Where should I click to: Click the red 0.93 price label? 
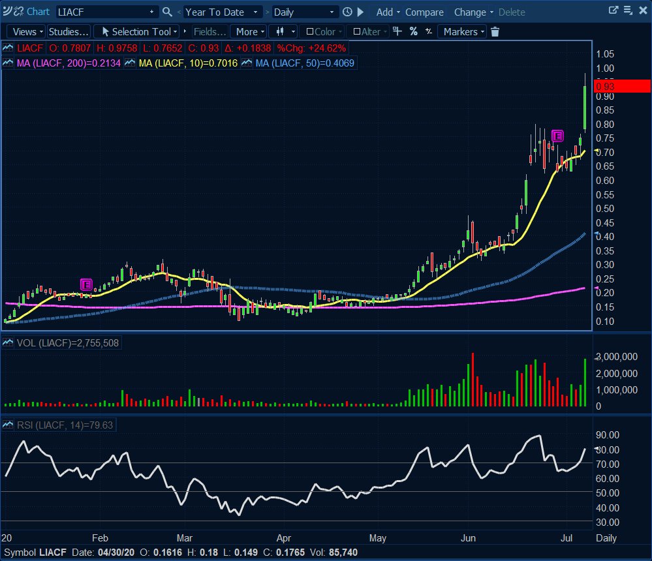point(622,87)
